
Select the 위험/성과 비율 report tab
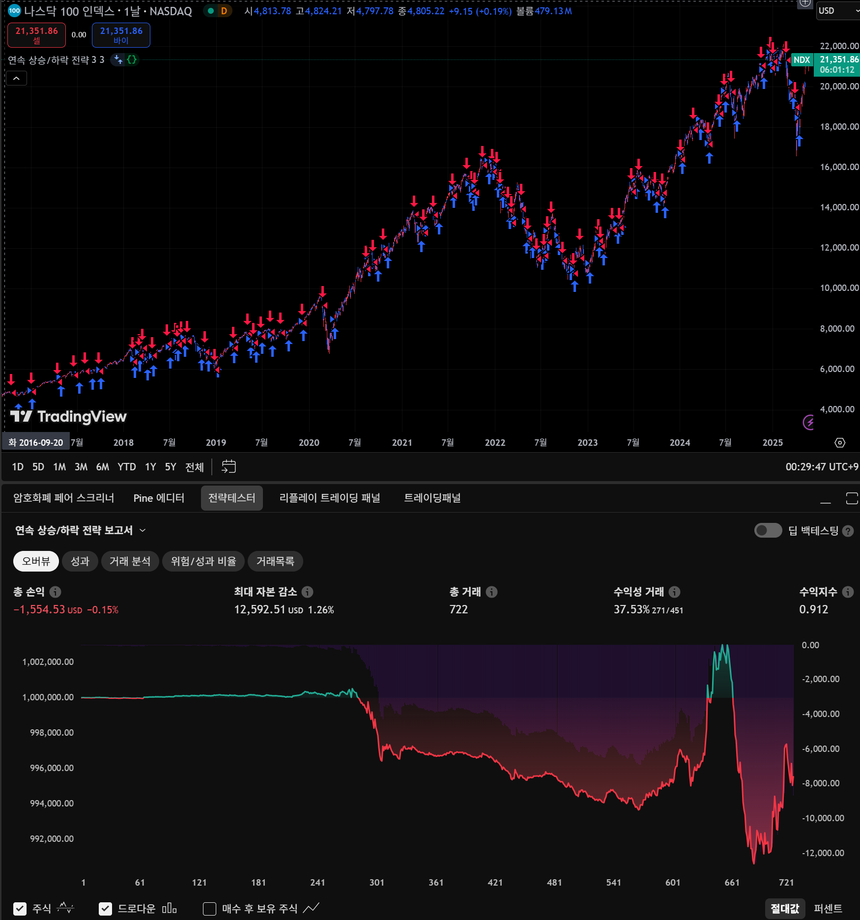[x=203, y=561]
